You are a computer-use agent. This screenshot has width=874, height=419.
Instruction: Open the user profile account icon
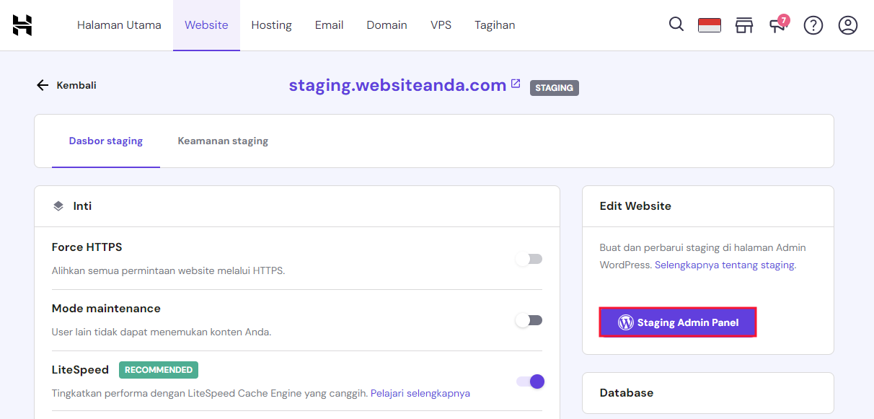[x=848, y=25]
